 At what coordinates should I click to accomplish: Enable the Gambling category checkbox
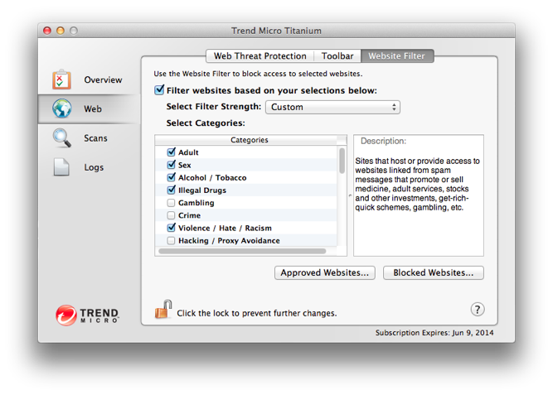pyautogui.click(x=171, y=203)
